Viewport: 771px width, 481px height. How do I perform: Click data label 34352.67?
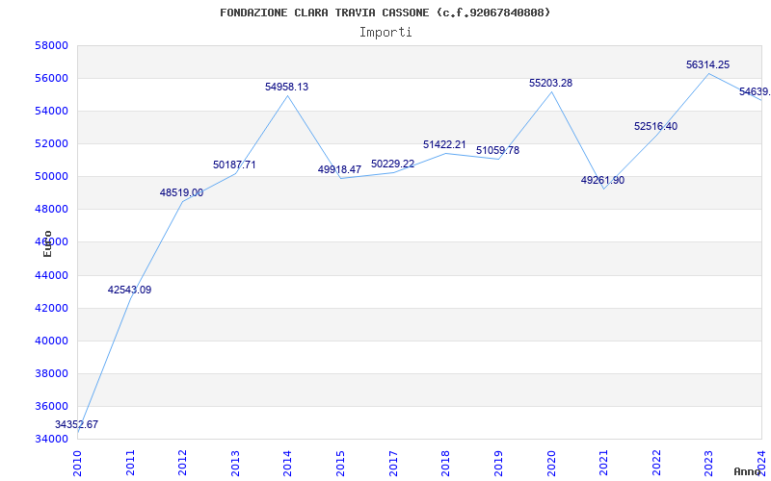pyautogui.click(x=76, y=424)
